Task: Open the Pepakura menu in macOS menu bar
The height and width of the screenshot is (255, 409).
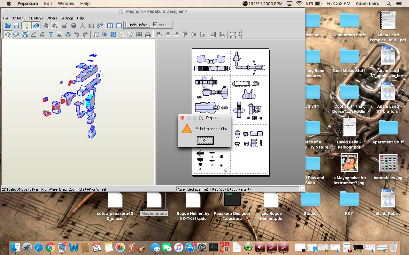Action: coord(28,4)
